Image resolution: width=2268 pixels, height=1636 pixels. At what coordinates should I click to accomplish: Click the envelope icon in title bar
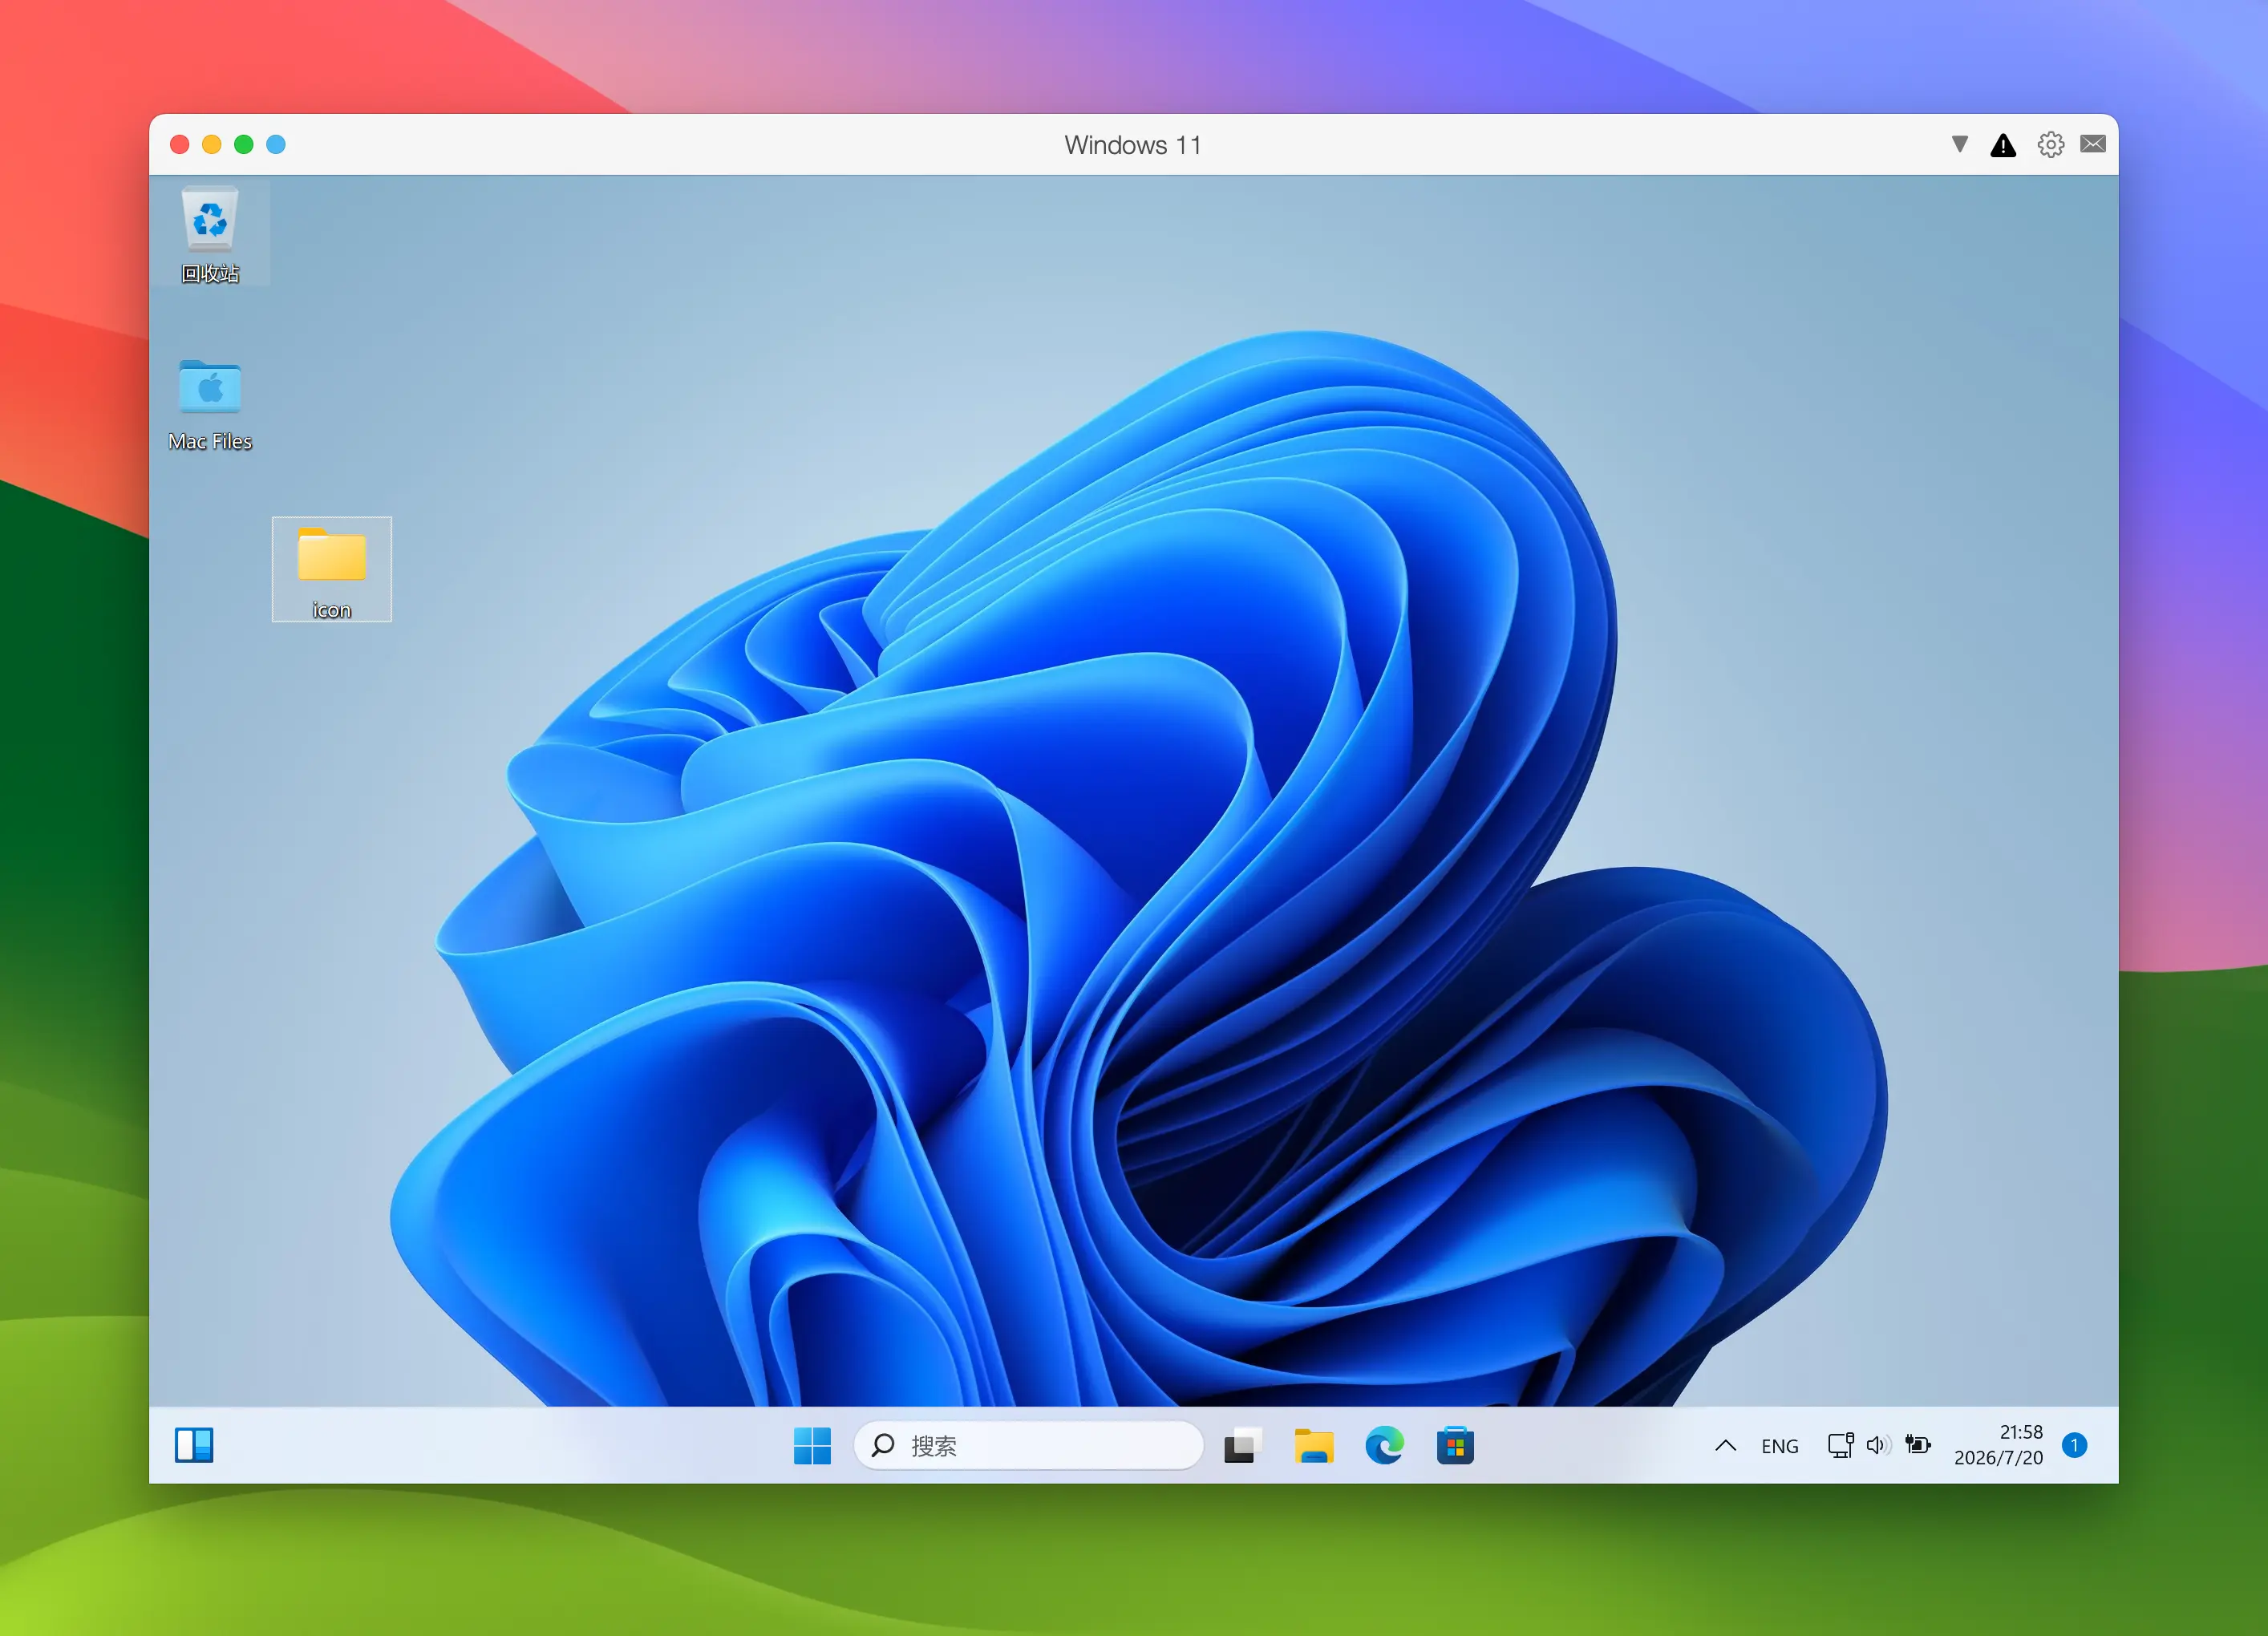pos(2093,144)
